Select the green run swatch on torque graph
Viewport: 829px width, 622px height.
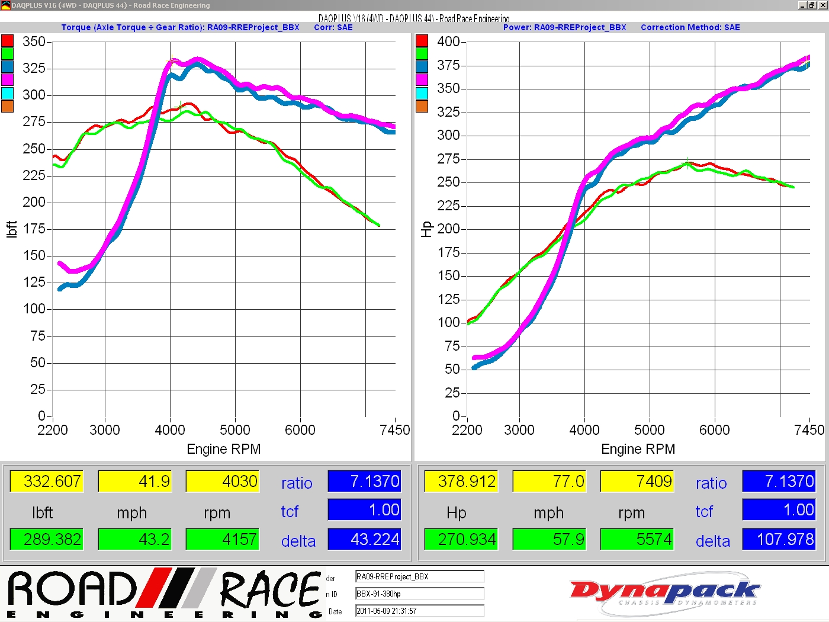coord(7,53)
